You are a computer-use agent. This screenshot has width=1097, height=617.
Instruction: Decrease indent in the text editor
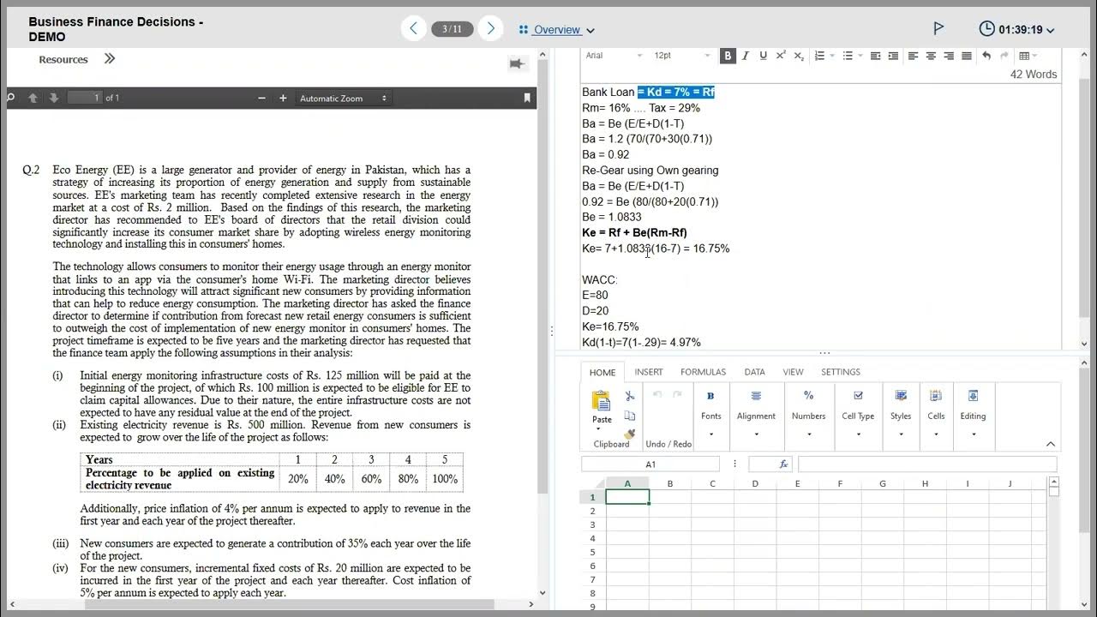(875, 56)
